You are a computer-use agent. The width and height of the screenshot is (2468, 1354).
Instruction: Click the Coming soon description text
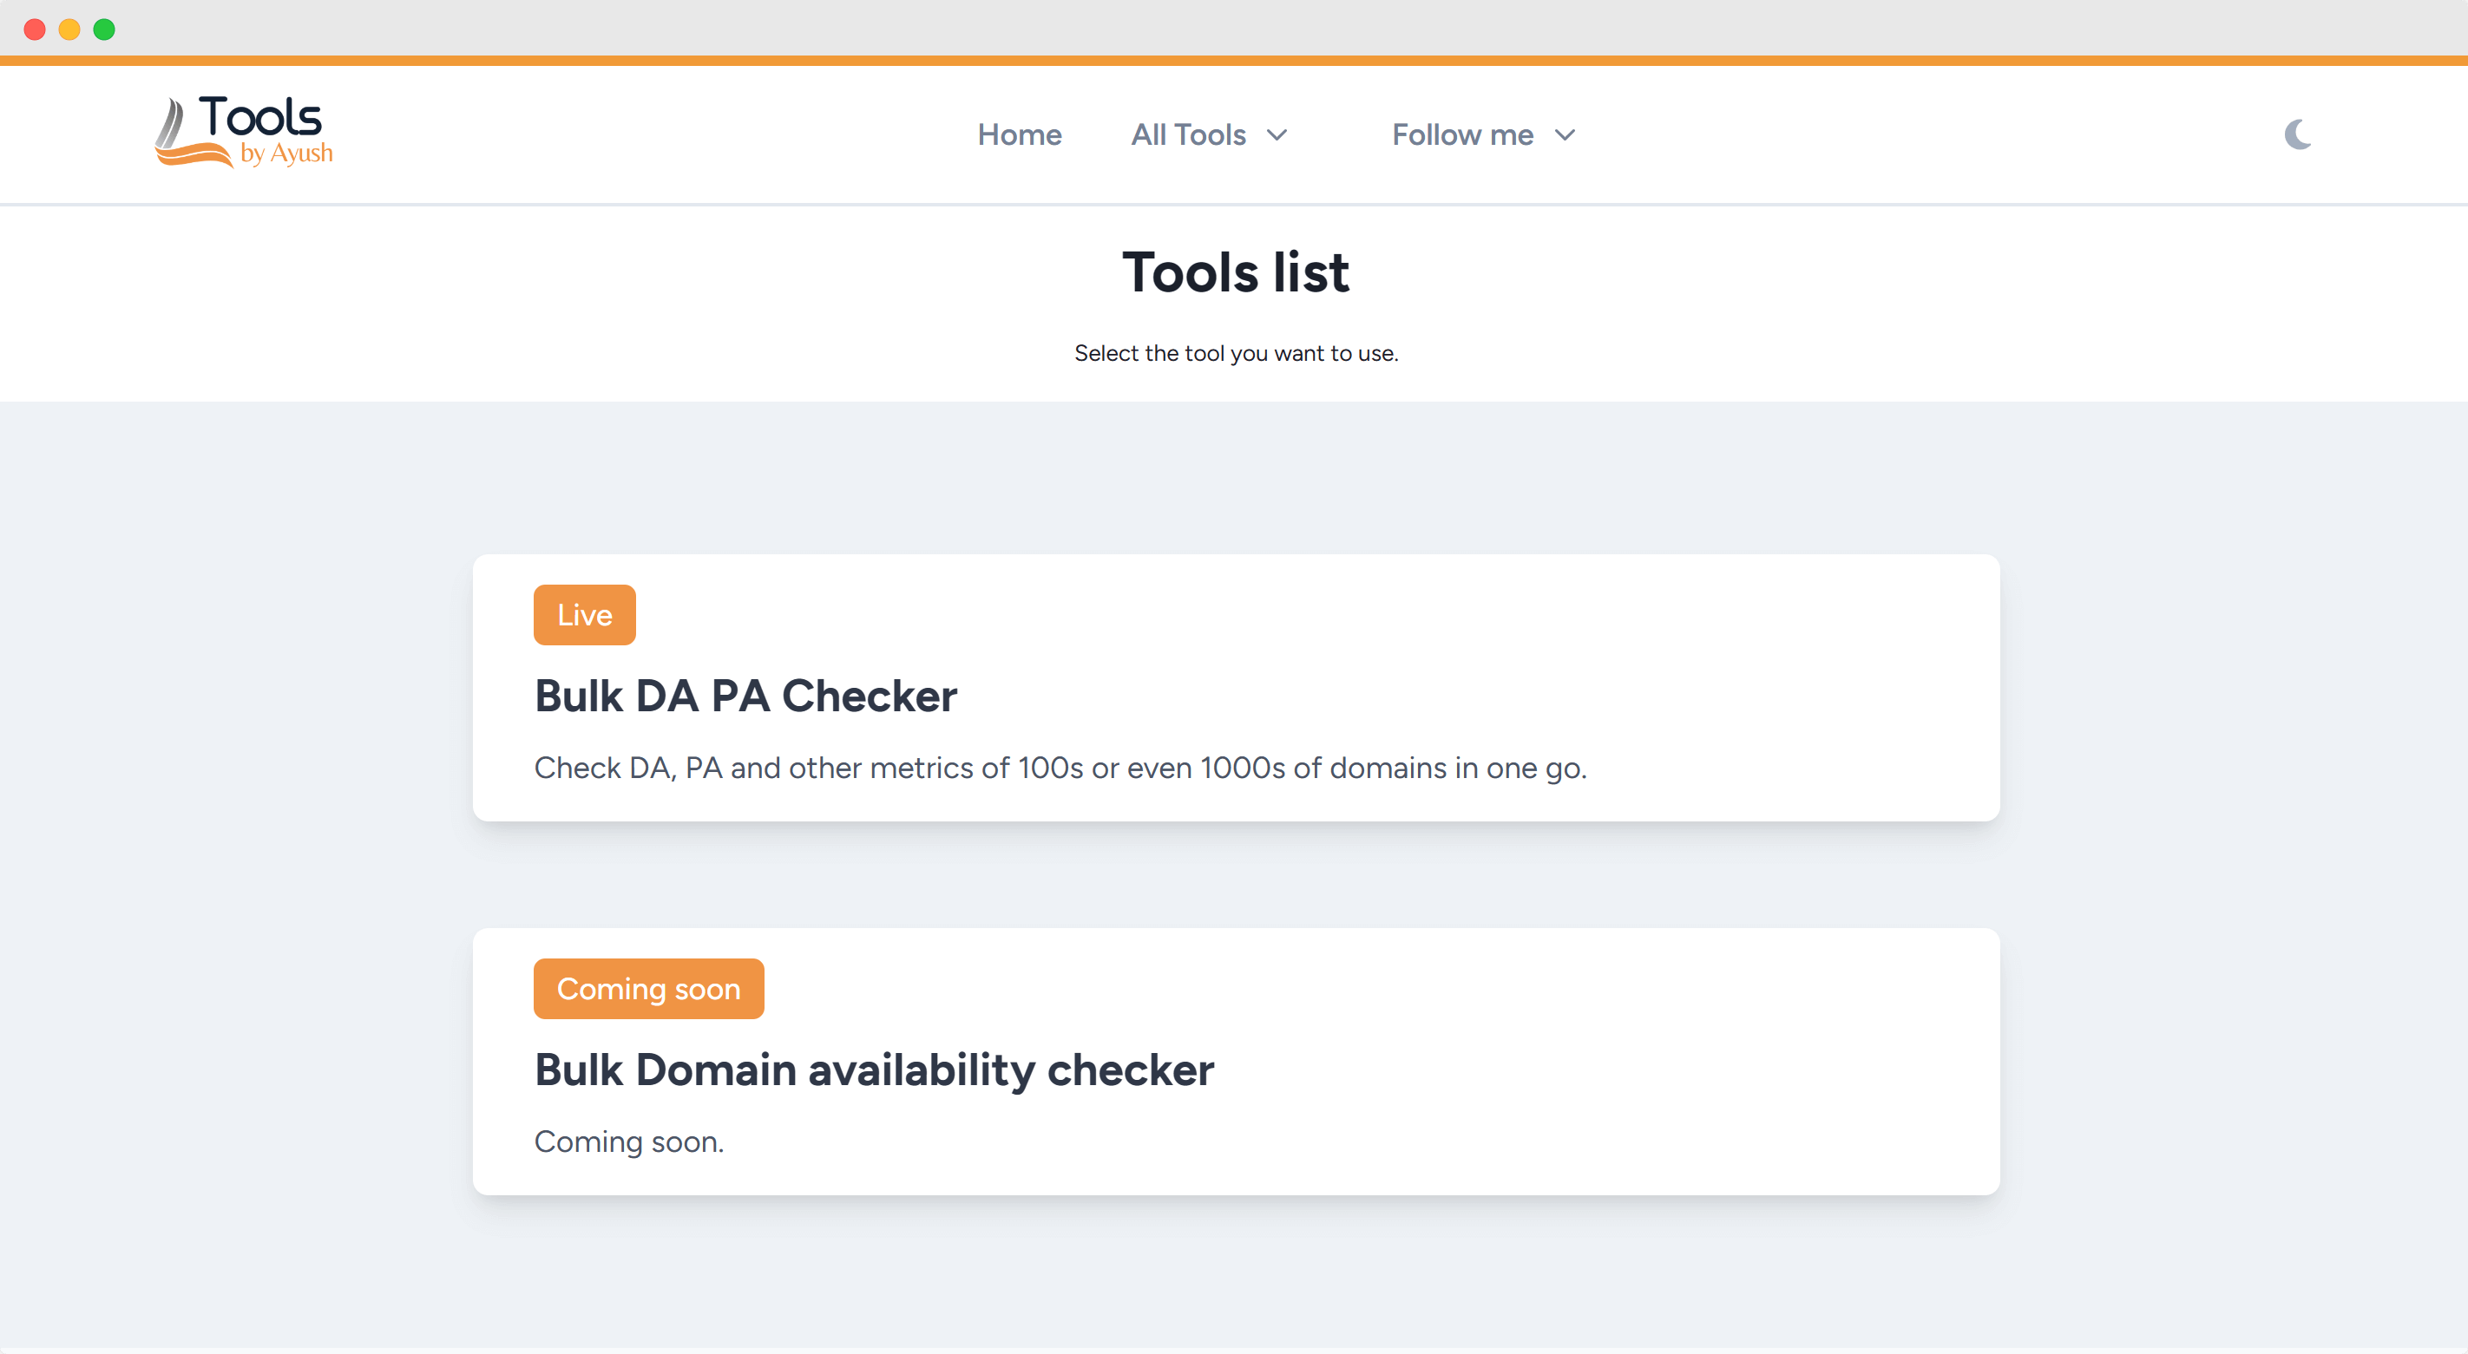point(628,1141)
